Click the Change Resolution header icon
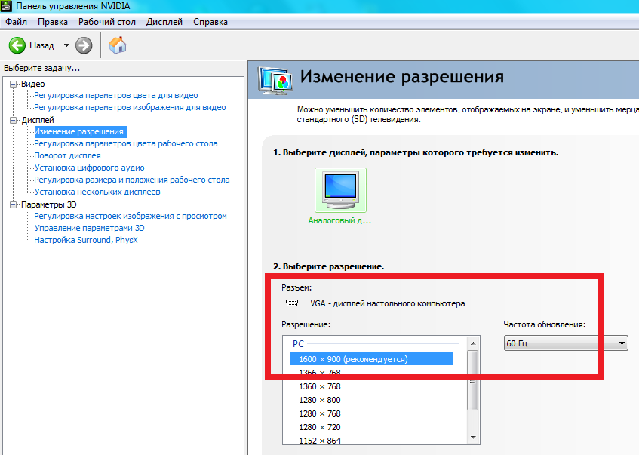 pyautogui.click(x=275, y=80)
